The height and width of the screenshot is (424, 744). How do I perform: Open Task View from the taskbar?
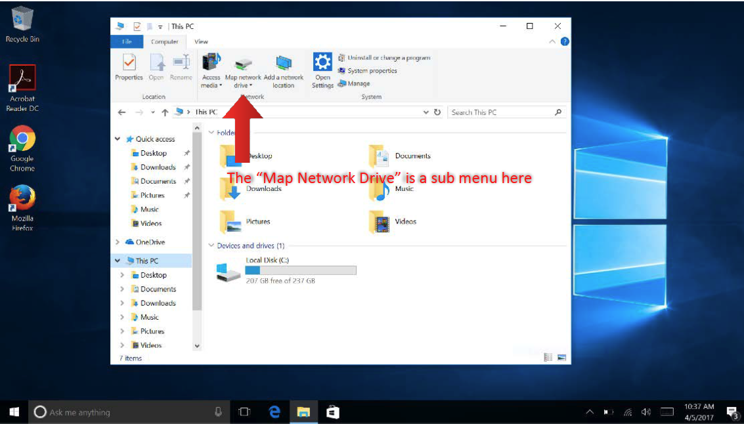[244, 412]
